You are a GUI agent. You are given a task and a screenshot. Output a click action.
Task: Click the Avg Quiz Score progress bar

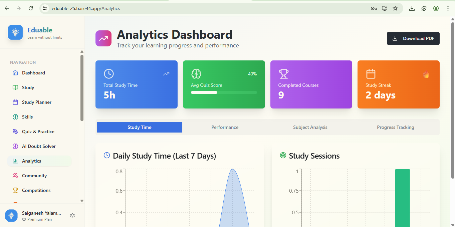click(224, 92)
